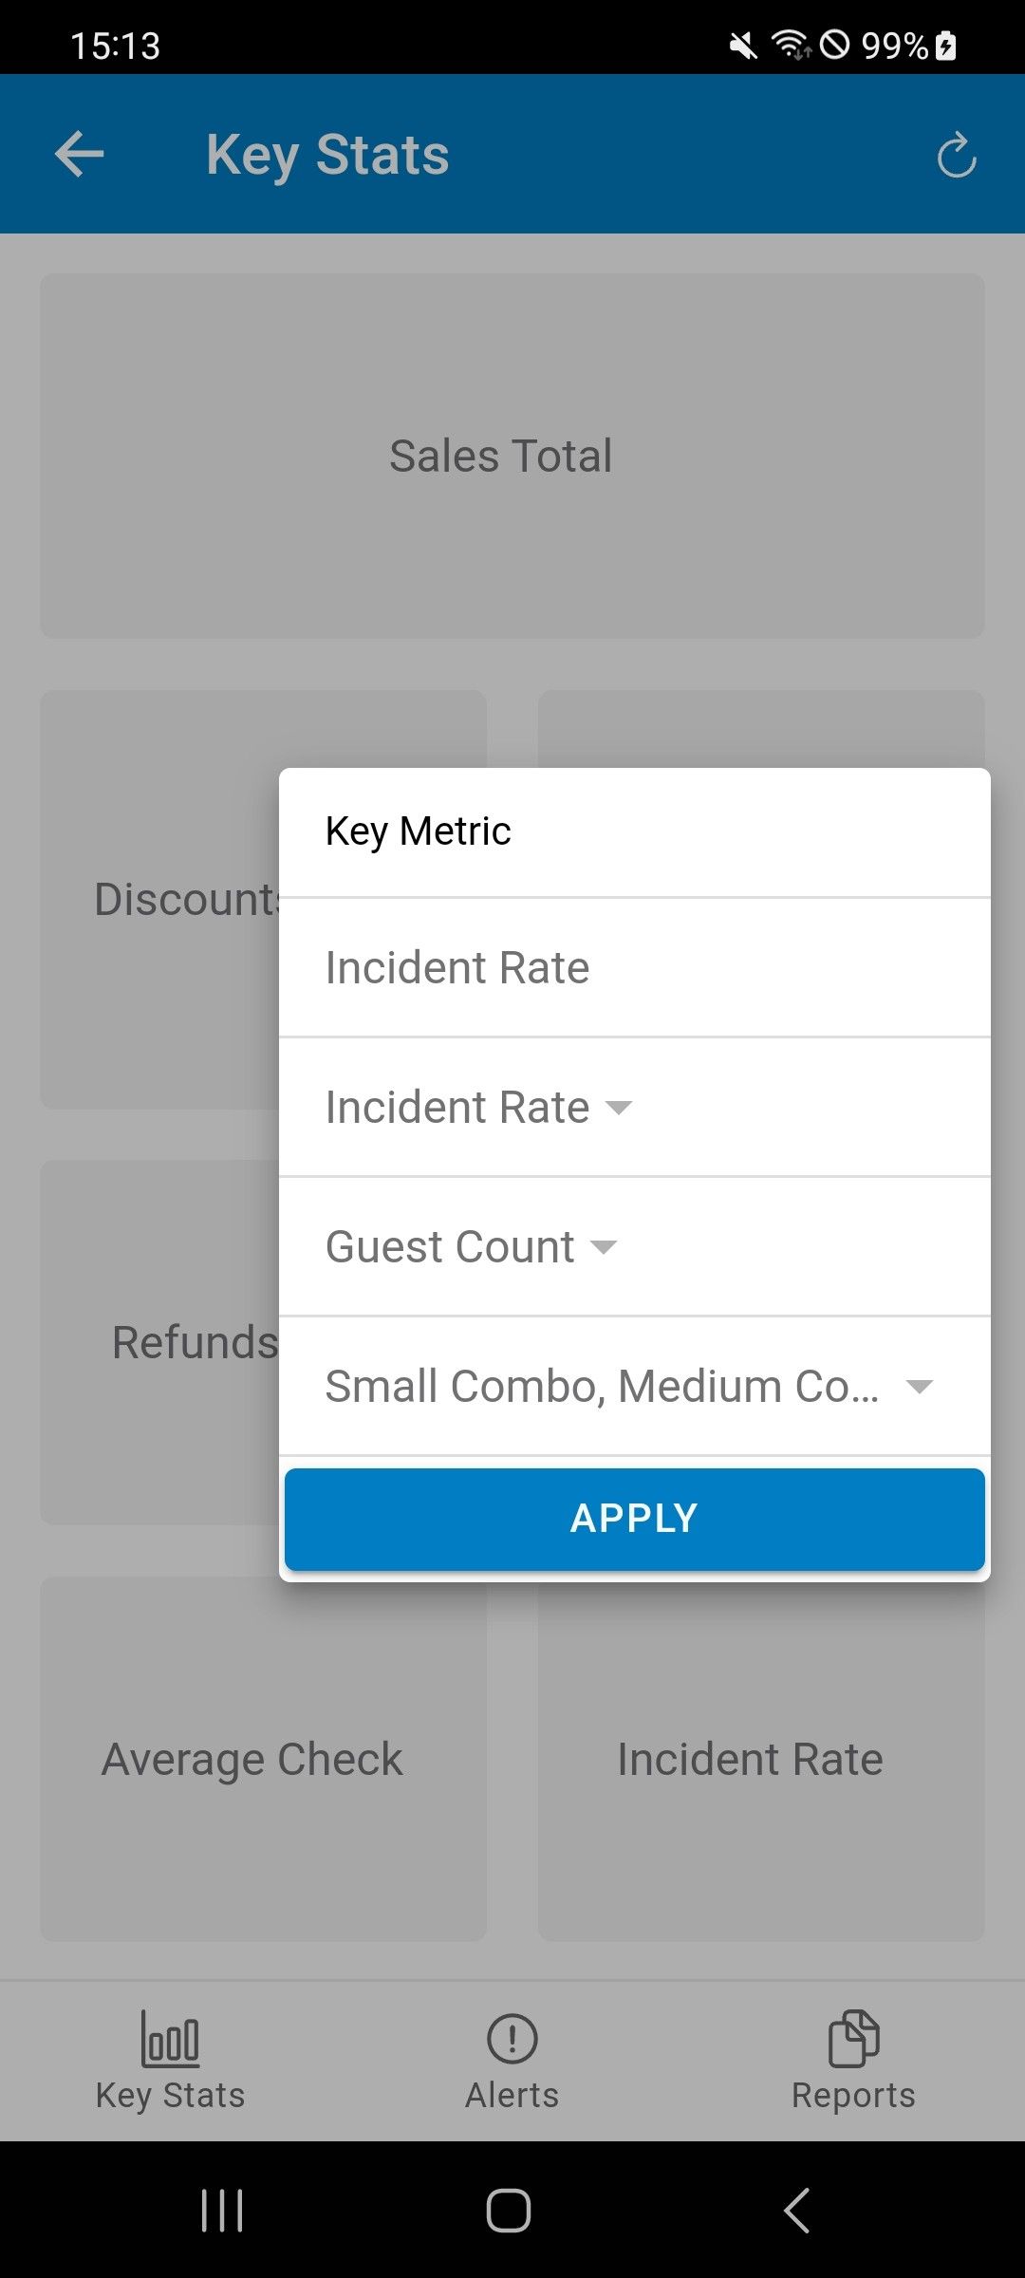Tap the Refunds card
The width and height of the screenshot is (1025, 2278).
coord(157,1341)
